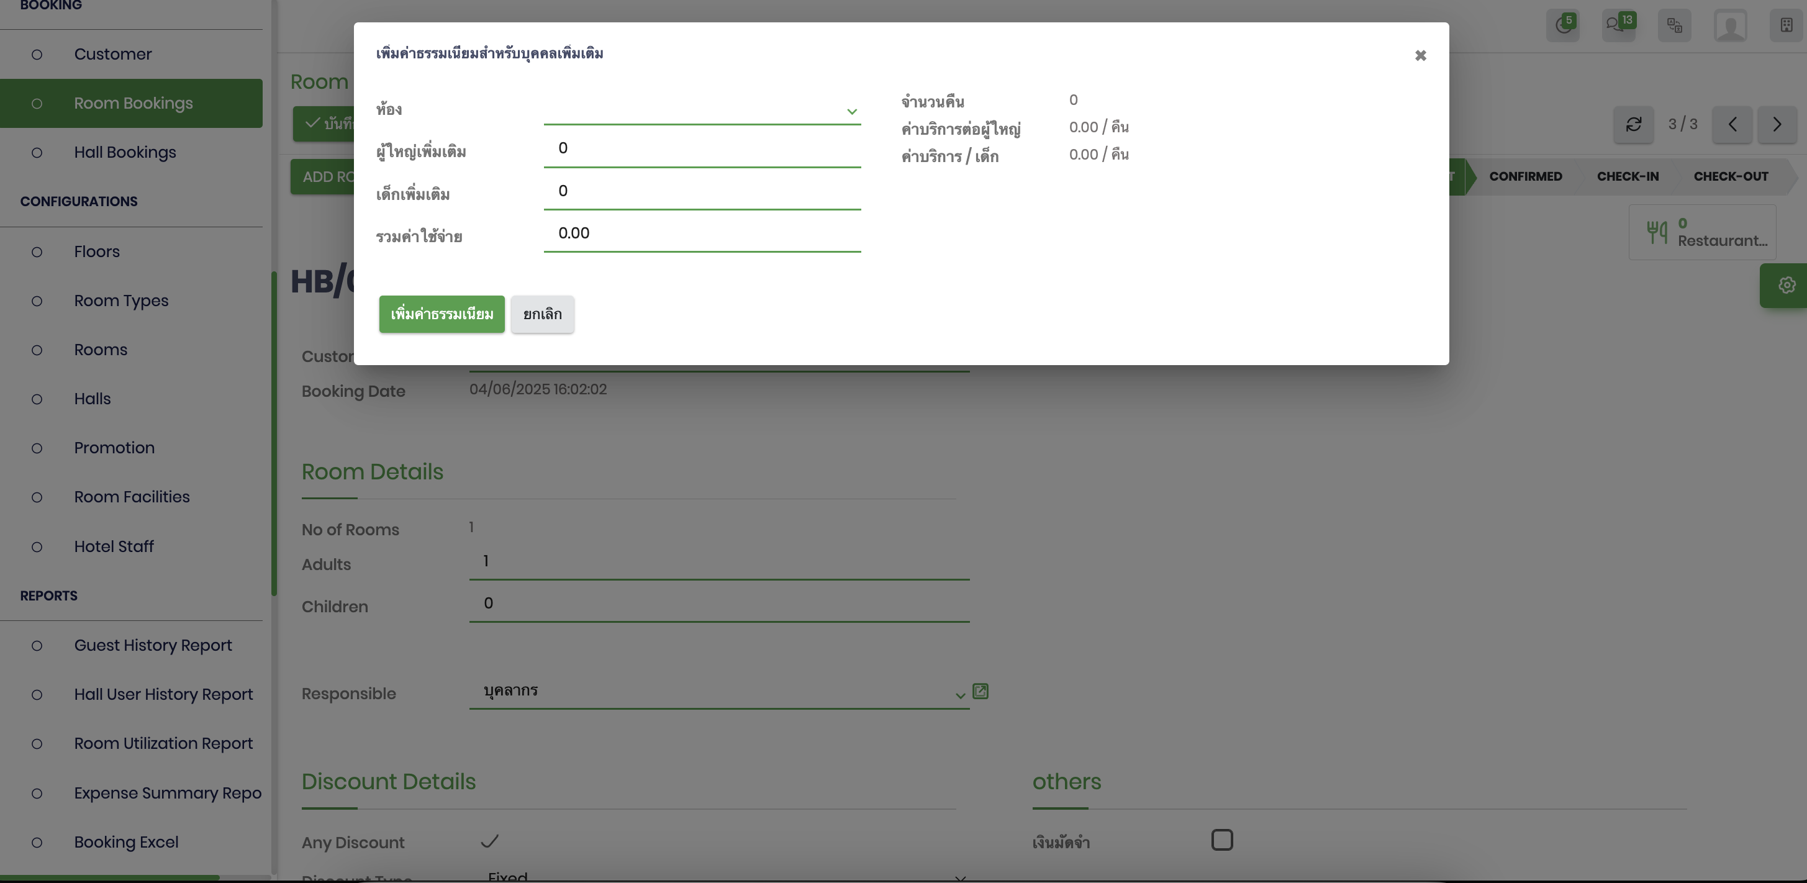1807x883 pixels.
Task: Go to previous record arrow
Action: pyautogui.click(x=1732, y=125)
